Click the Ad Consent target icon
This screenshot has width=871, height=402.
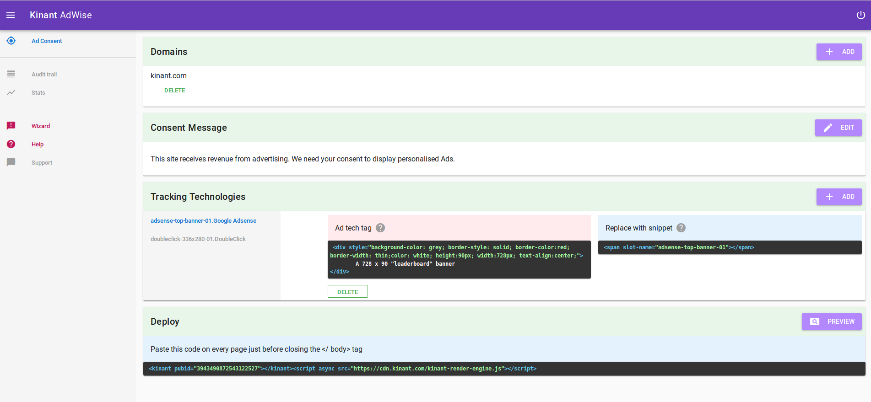coord(11,41)
